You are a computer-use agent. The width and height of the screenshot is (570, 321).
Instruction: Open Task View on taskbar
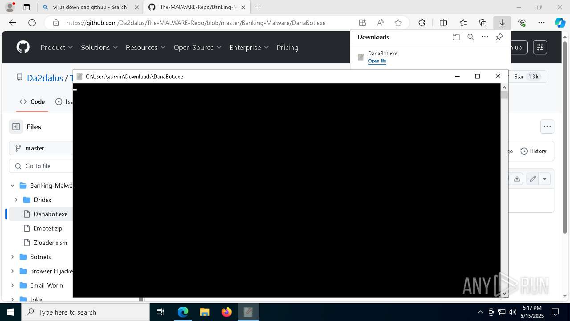pyautogui.click(x=161, y=312)
